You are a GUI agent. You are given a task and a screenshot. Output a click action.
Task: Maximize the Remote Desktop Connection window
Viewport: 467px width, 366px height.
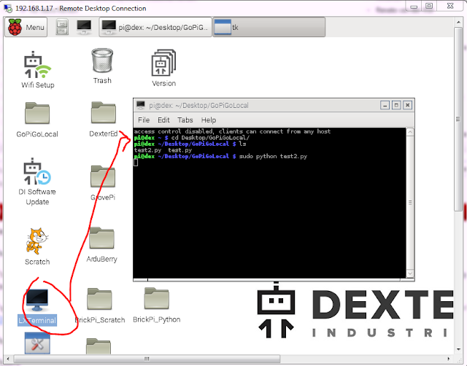tap(429, 7)
